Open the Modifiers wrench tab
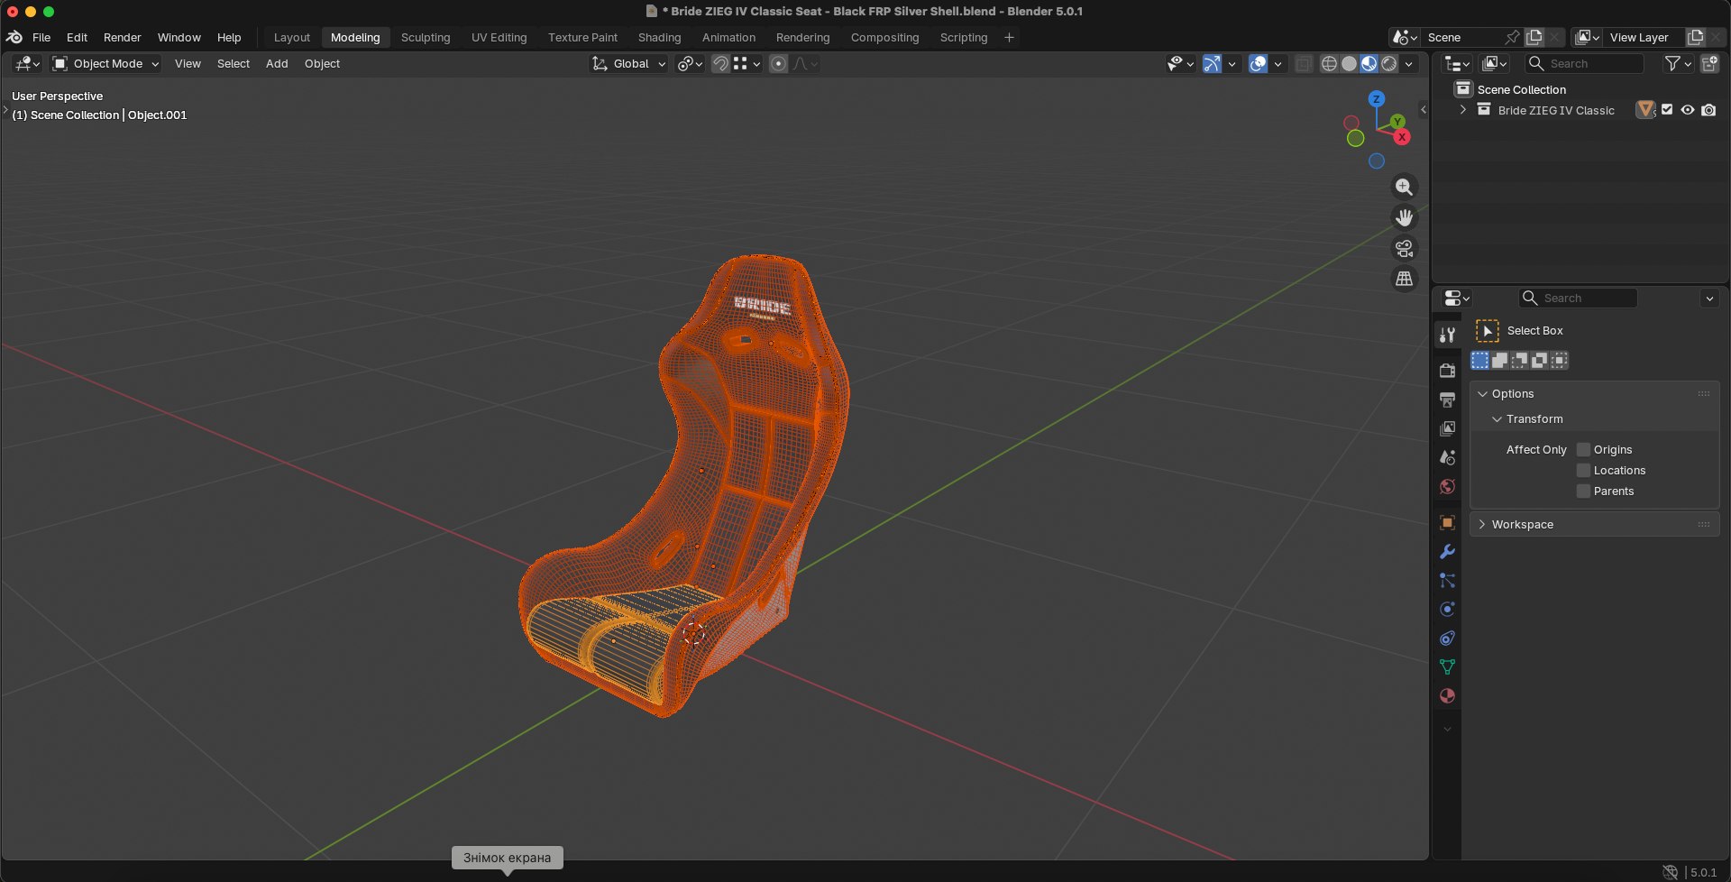This screenshot has height=882, width=1731. [x=1447, y=551]
